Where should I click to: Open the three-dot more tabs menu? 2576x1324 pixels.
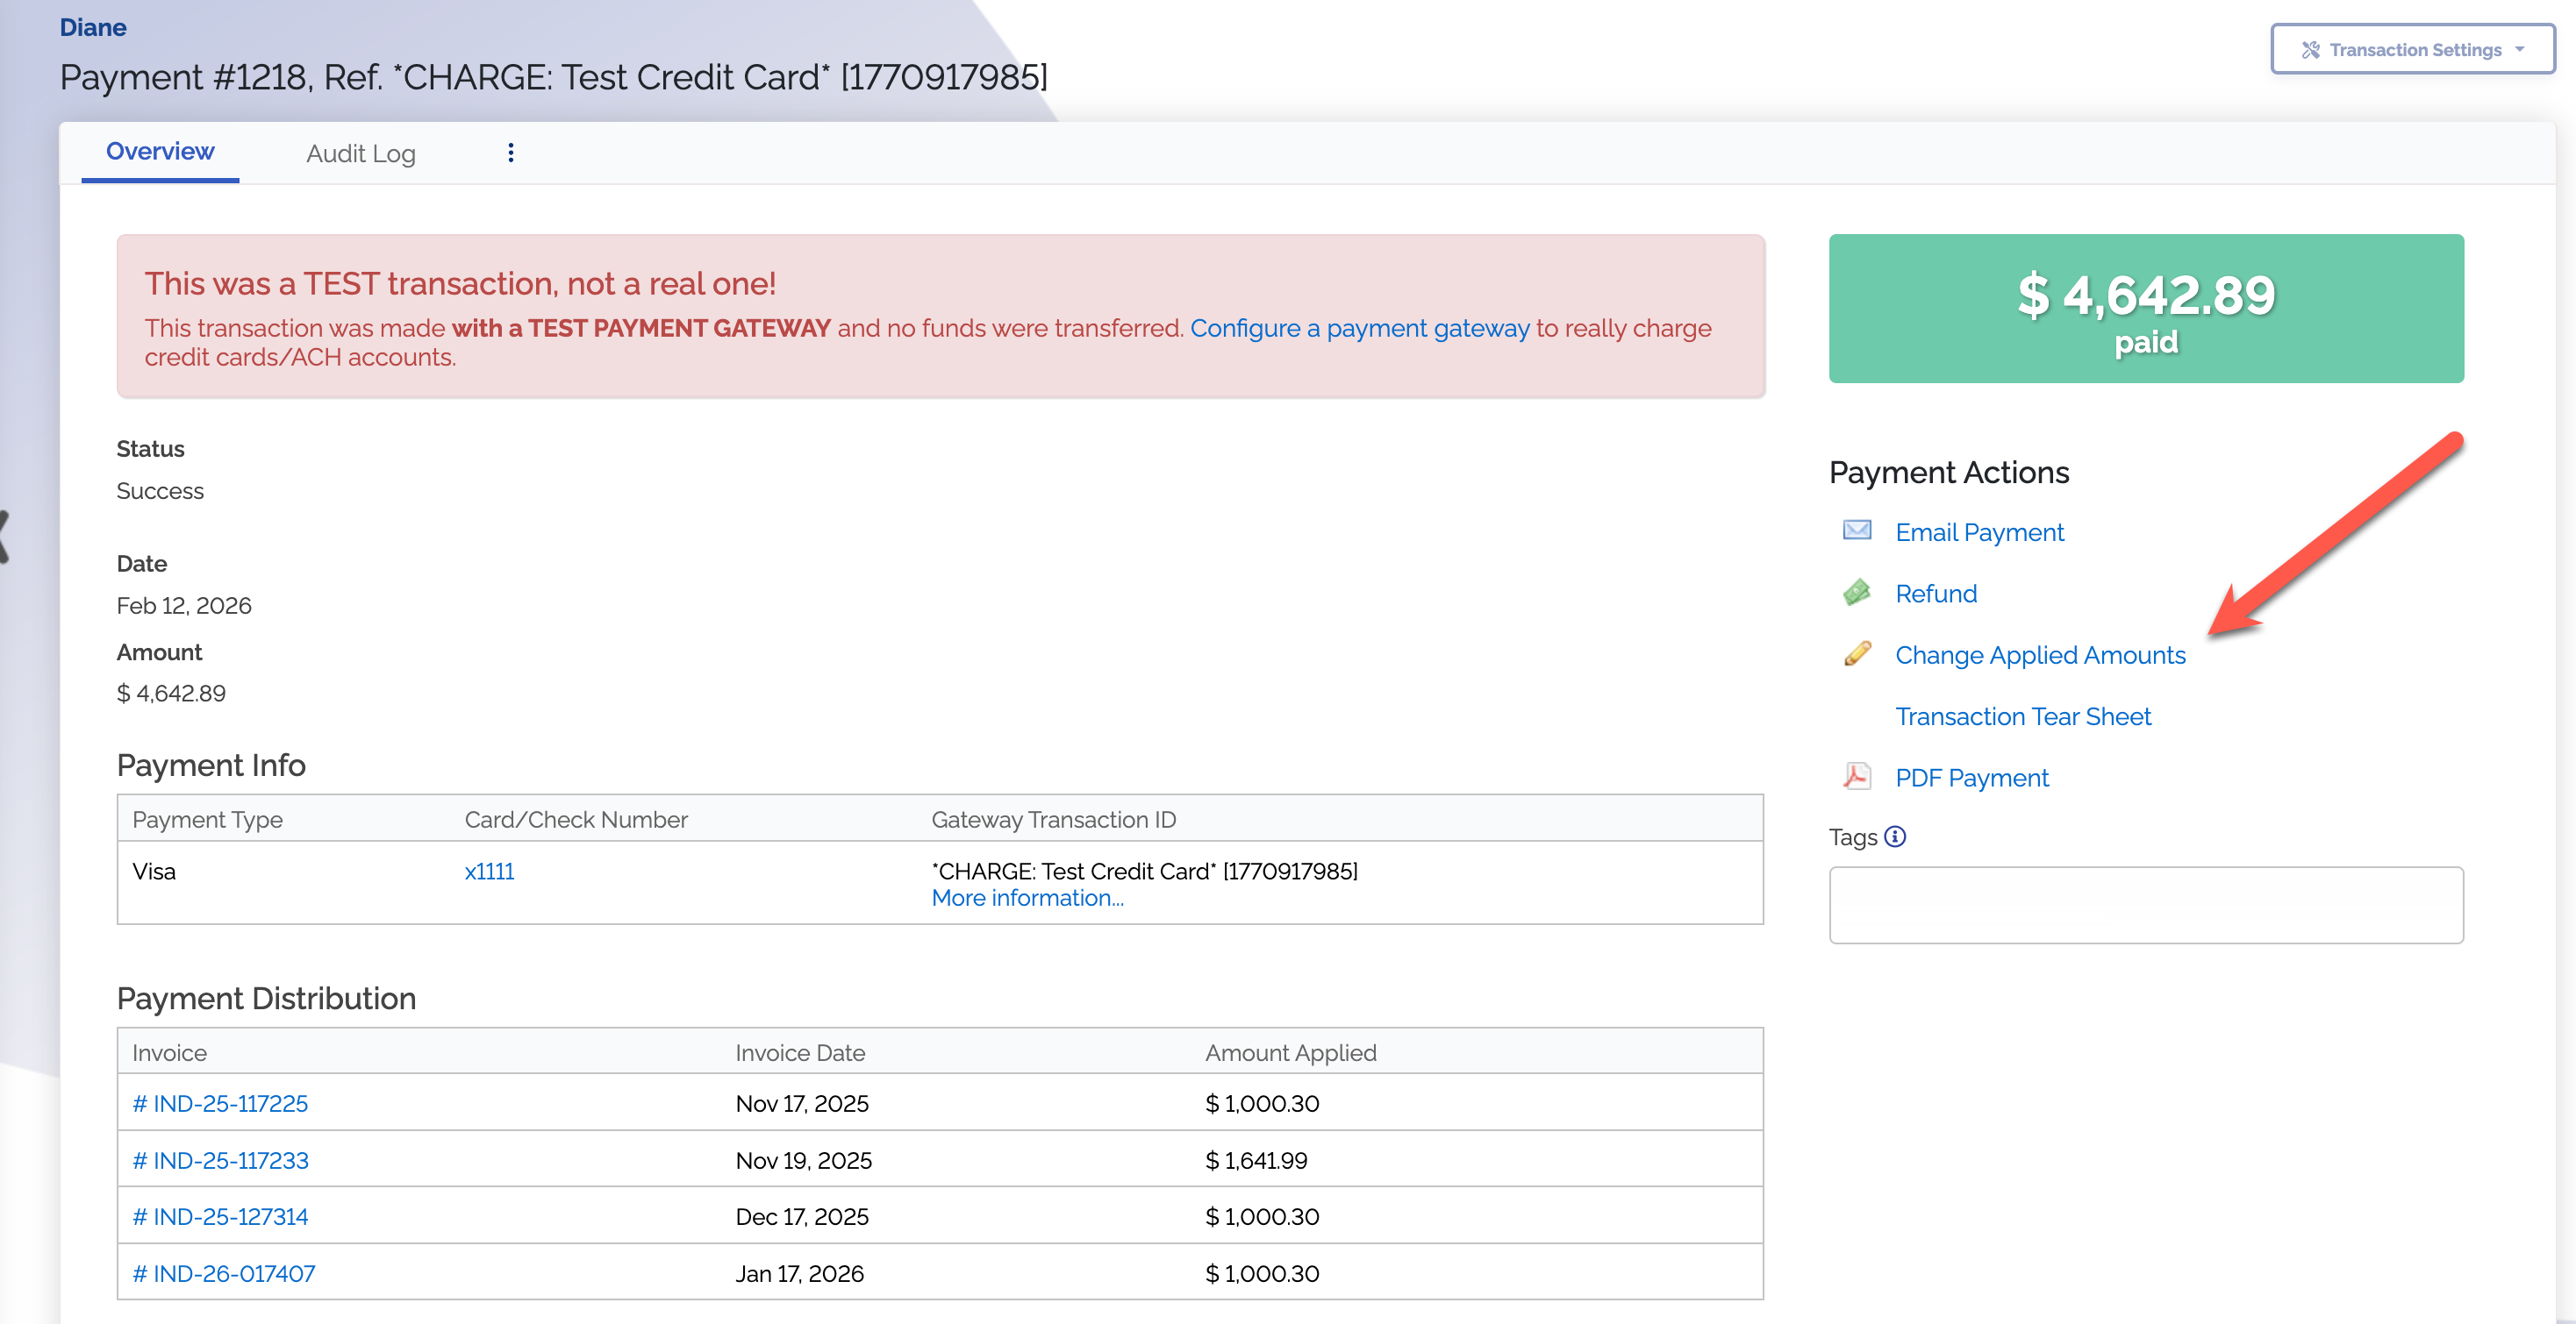click(x=510, y=153)
